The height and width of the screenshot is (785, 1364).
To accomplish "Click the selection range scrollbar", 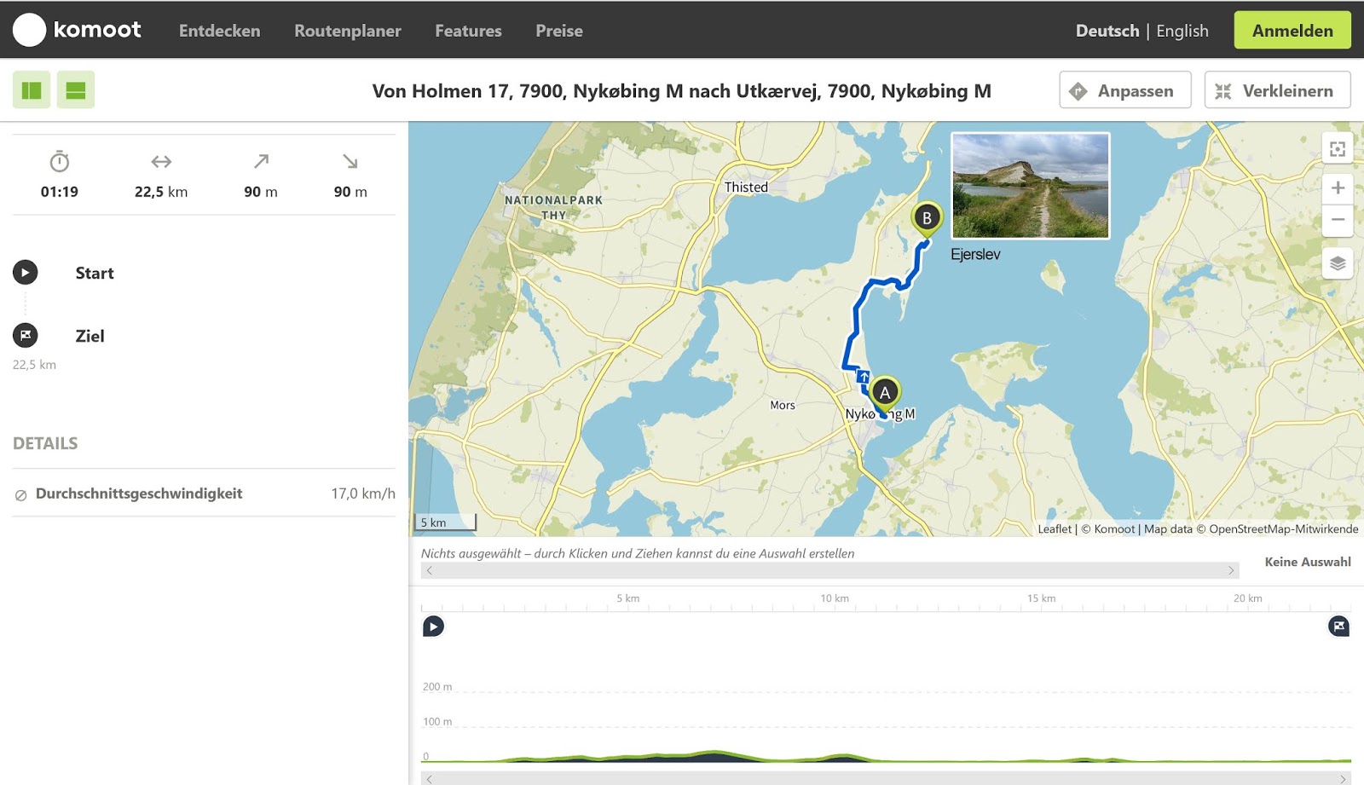I will 829,570.
